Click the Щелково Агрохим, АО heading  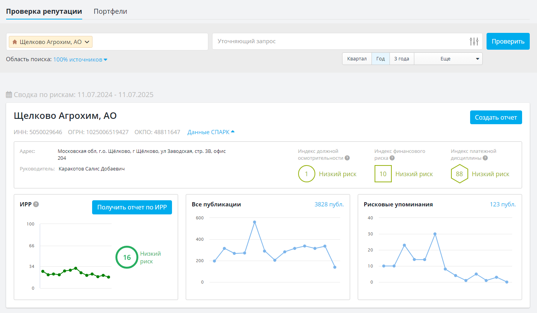pos(65,115)
